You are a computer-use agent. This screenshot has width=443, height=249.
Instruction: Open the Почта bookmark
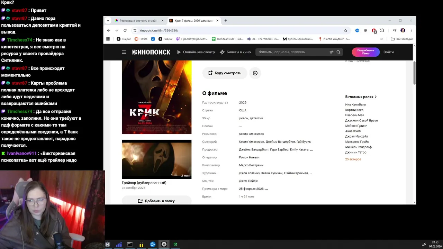click(x=141, y=39)
